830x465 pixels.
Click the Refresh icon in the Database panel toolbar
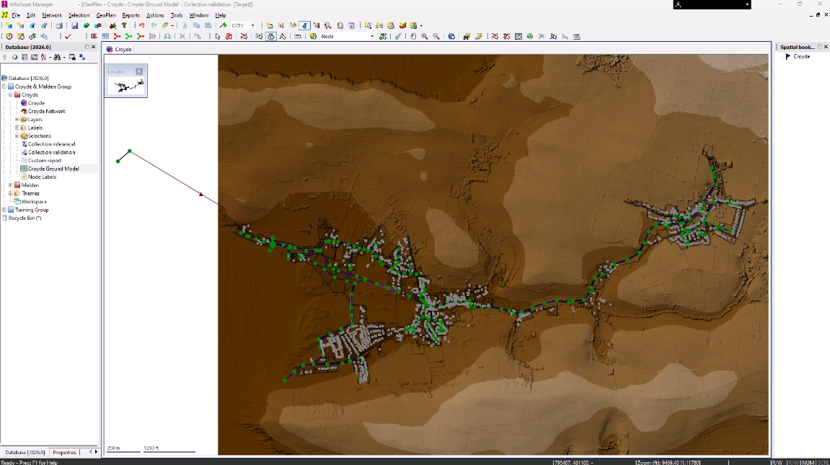14,58
